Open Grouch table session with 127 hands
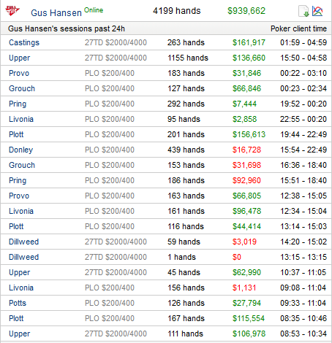The width and height of the screenshot is (332, 343). point(22,88)
